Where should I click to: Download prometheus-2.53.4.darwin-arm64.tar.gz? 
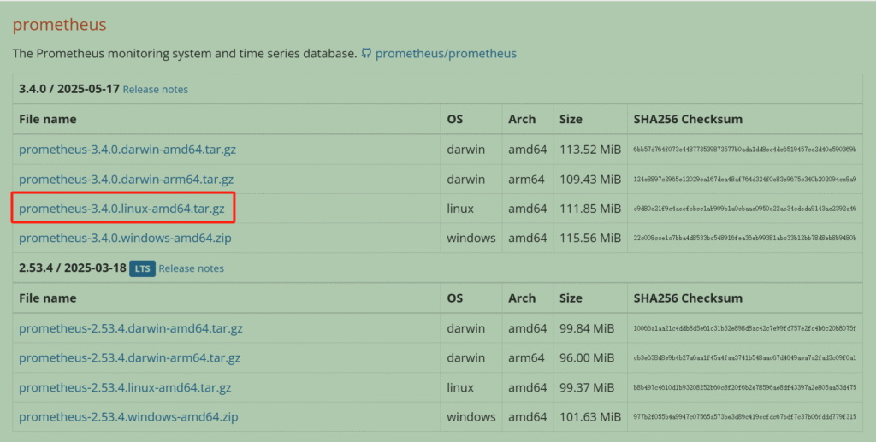click(129, 358)
